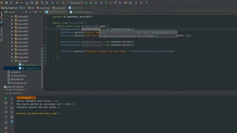
Task: Click the Replace icon next to Find
Action: [x=47, y=3]
